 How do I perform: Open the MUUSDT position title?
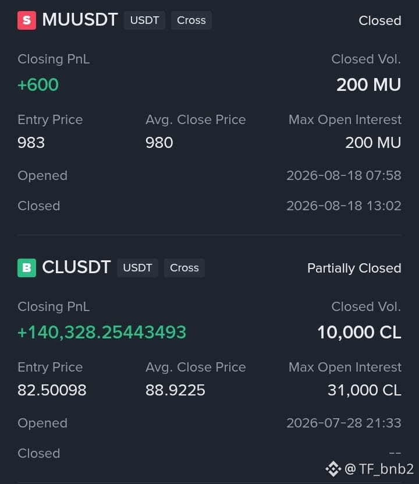[80, 20]
